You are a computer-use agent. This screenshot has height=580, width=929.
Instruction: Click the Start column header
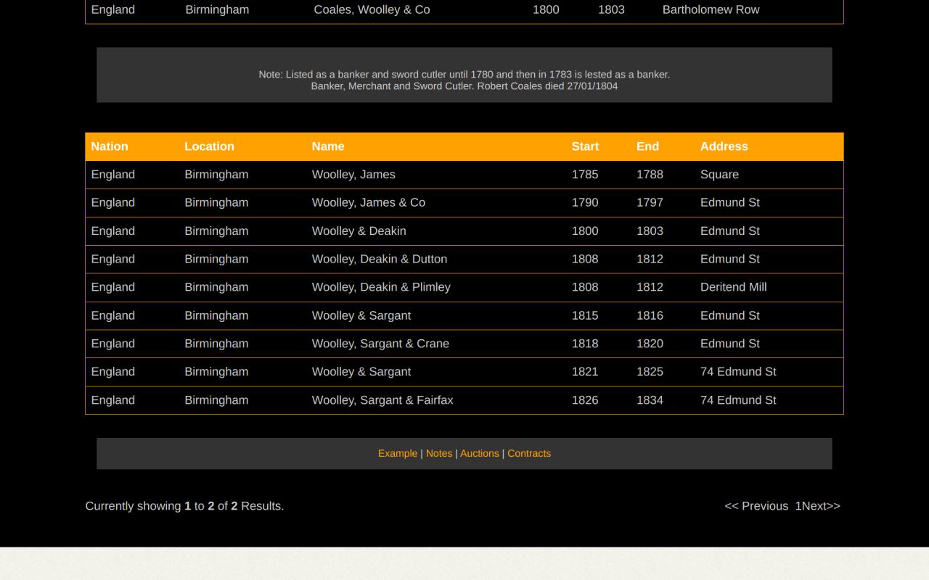tap(585, 146)
